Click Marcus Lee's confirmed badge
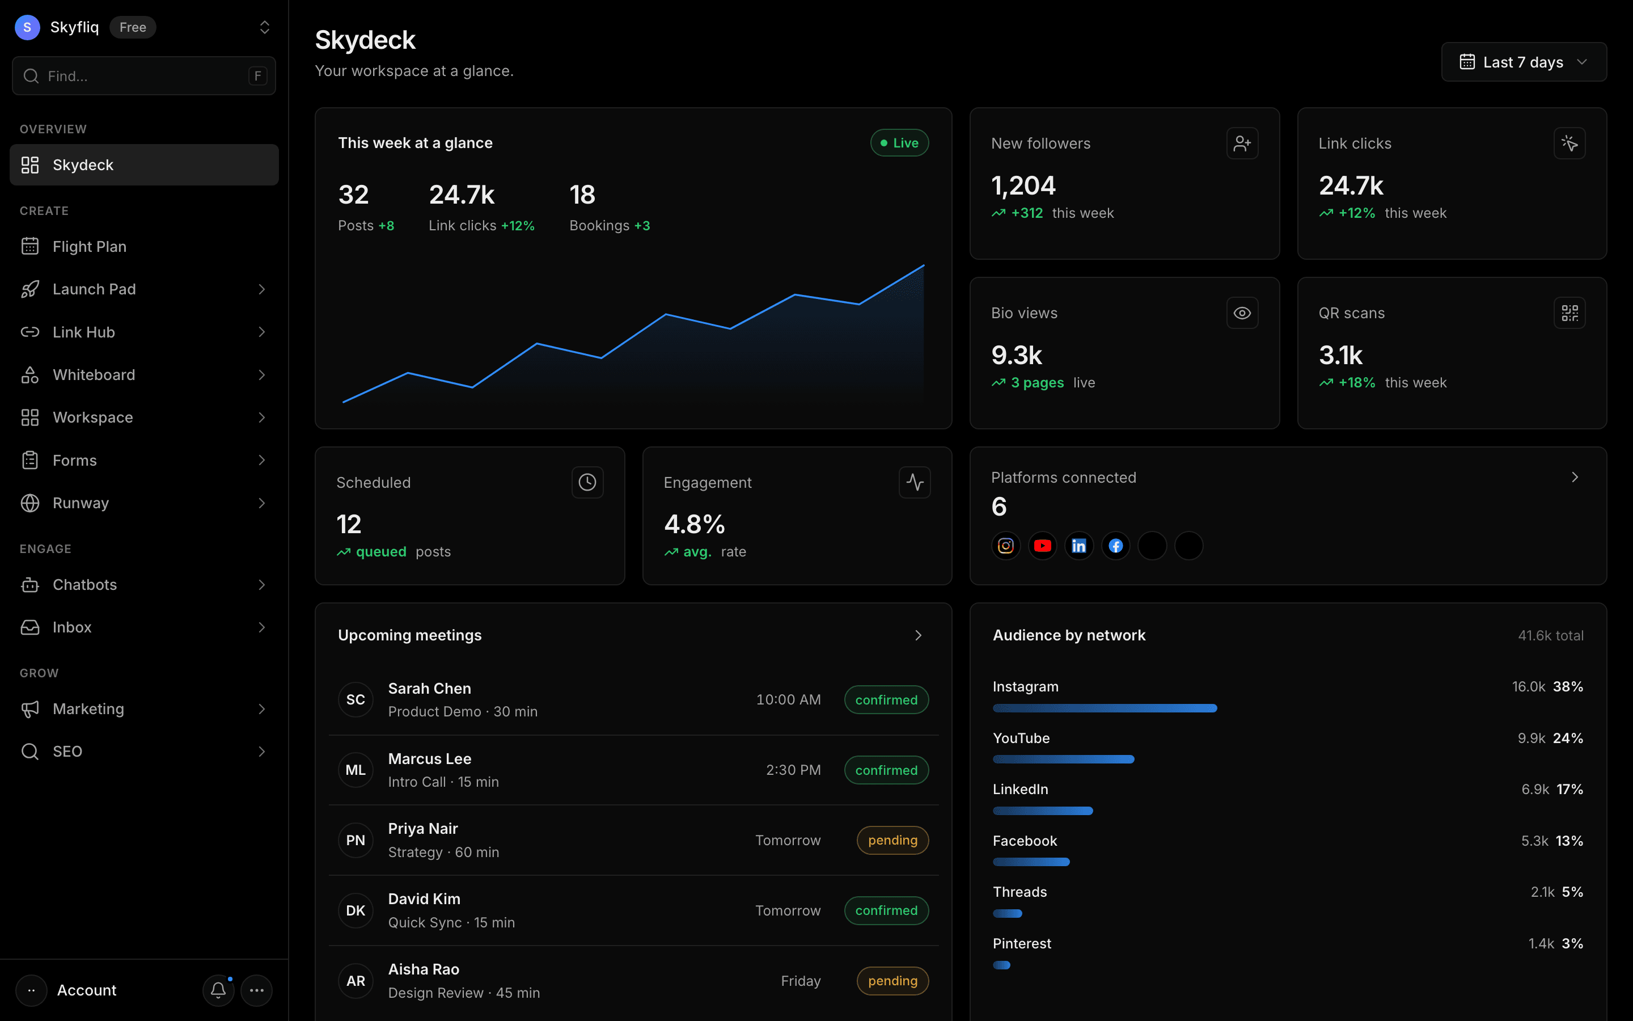The image size is (1633, 1021). coord(886,770)
